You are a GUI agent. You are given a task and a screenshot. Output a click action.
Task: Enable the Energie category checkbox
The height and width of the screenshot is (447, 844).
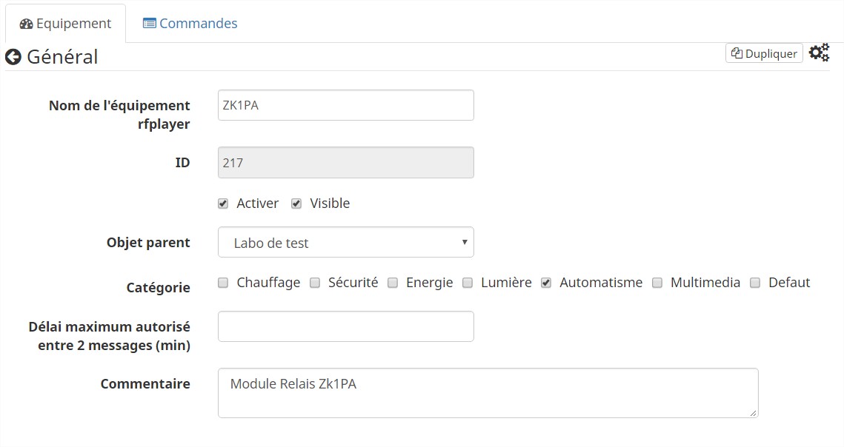(393, 283)
